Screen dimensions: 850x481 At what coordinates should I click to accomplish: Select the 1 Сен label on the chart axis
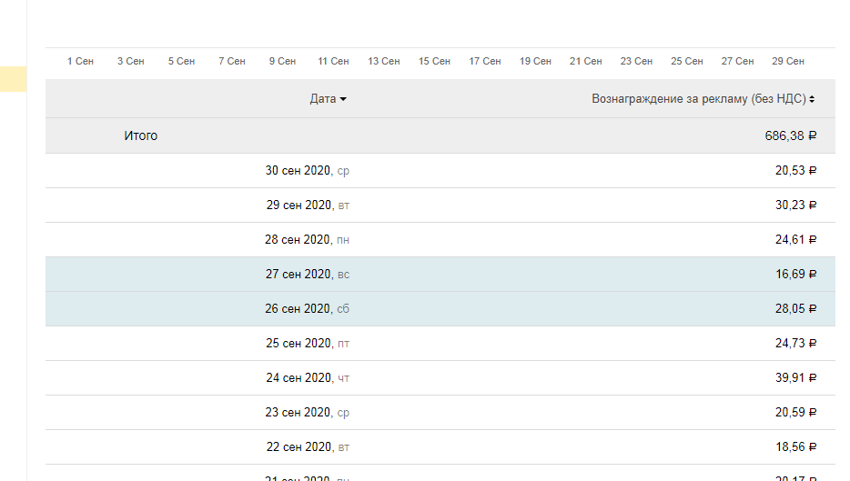80,61
